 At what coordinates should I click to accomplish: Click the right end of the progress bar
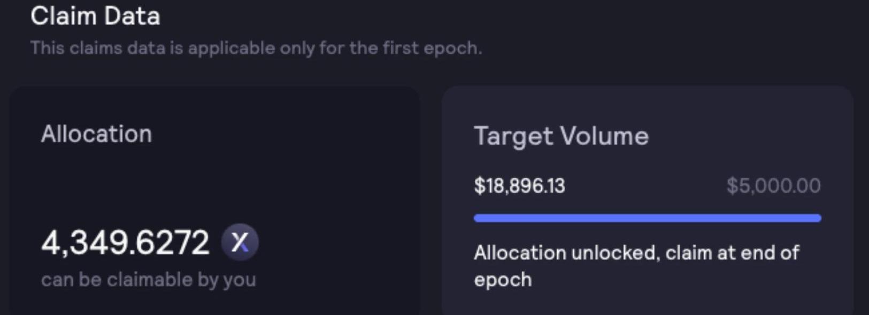[x=818, y=218]
